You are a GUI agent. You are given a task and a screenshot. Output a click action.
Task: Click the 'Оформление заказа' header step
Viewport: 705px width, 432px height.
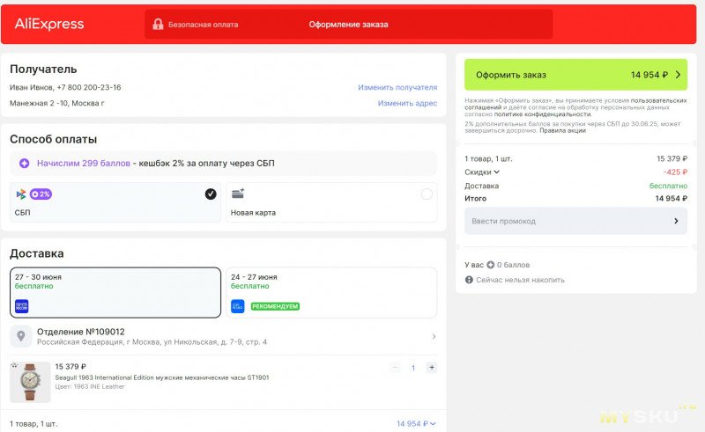348,25
